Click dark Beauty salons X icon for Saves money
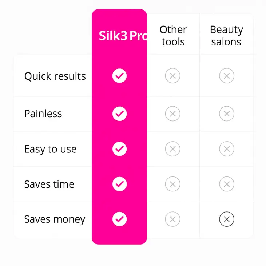 (x=227, y=219)
